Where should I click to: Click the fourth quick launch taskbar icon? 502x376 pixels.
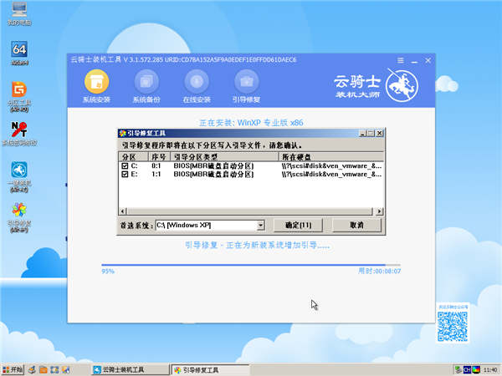coord(66,370)
